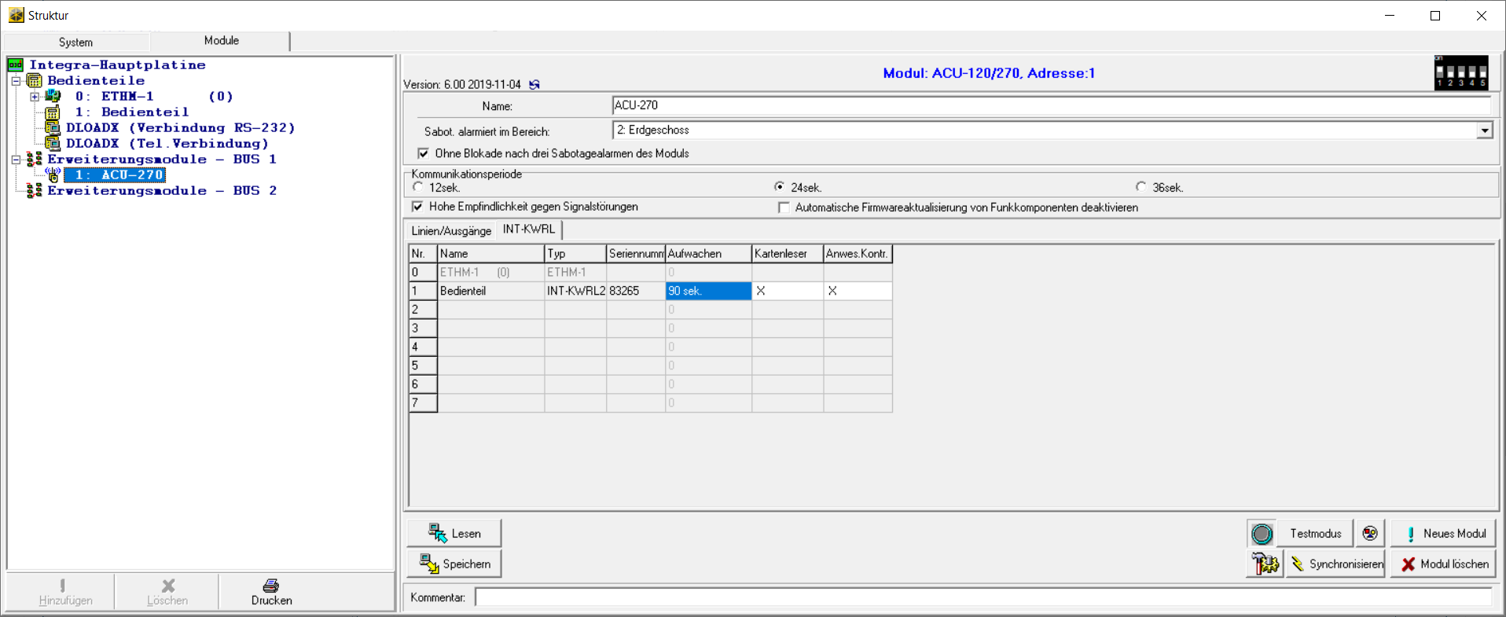
Task: Open the 'Sabot. alarmiert im Bereich' dropdown
Action: pos(1484,130)
